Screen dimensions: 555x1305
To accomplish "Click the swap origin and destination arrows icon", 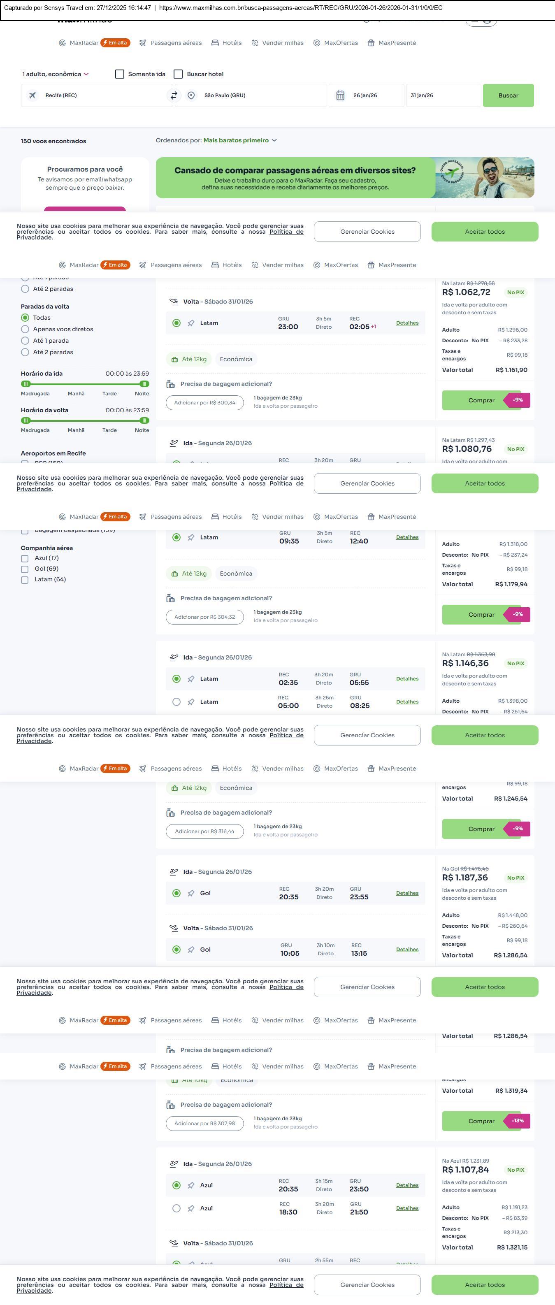I will (x=174, y=95).
